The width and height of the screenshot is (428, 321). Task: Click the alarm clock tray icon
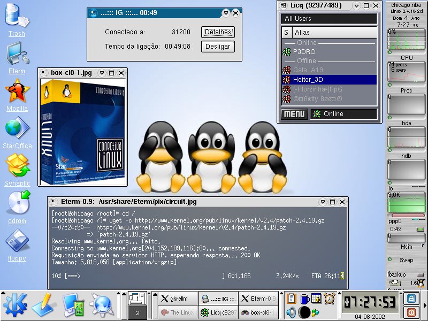pyautogui.click(x=330, y=299)
